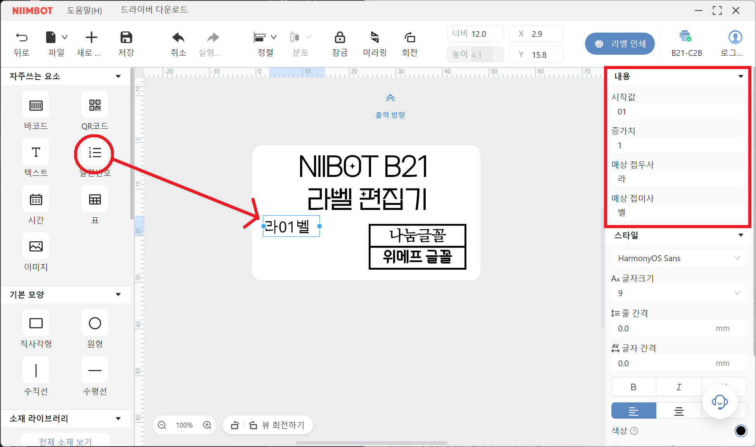Viewport: 756px width, 447px height.
Task: Select center text alignment
Action: click(x=679, y=411)
